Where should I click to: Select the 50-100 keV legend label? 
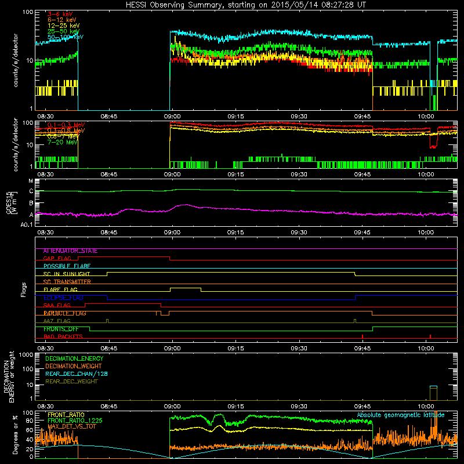click(66, 37)
